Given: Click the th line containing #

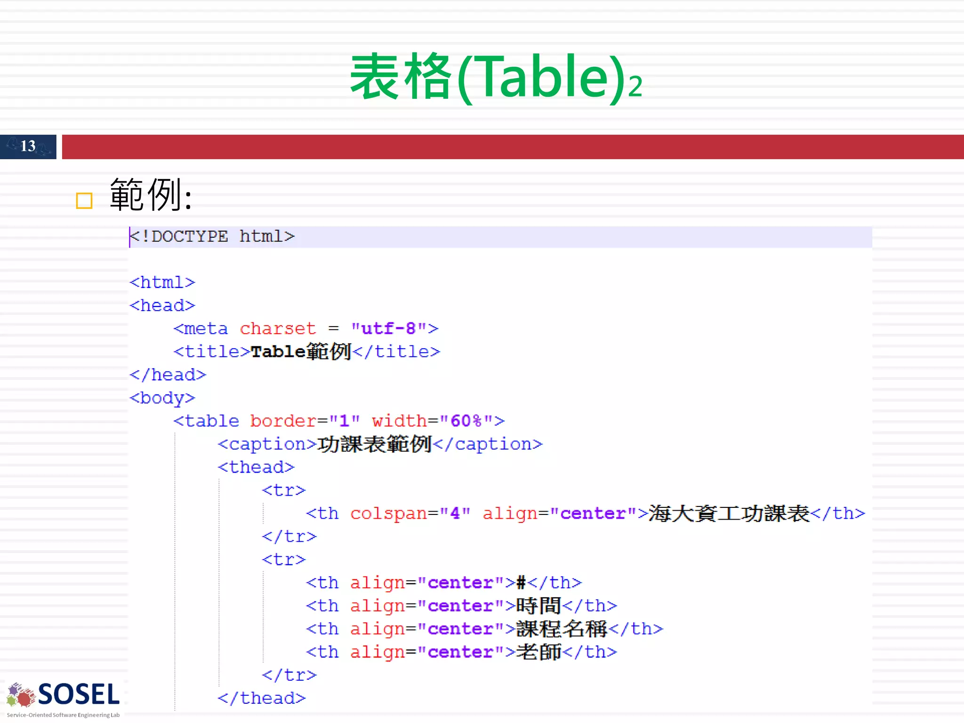Looking at the screenshot, I should click(444, 583).
